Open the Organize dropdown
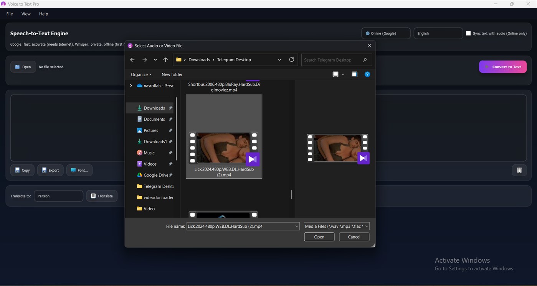 coord(140,74)
